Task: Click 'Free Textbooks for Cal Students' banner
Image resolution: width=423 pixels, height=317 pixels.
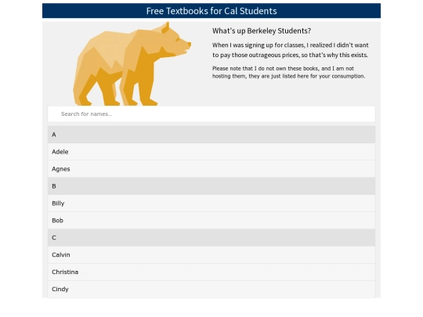Action: point(211,11)
